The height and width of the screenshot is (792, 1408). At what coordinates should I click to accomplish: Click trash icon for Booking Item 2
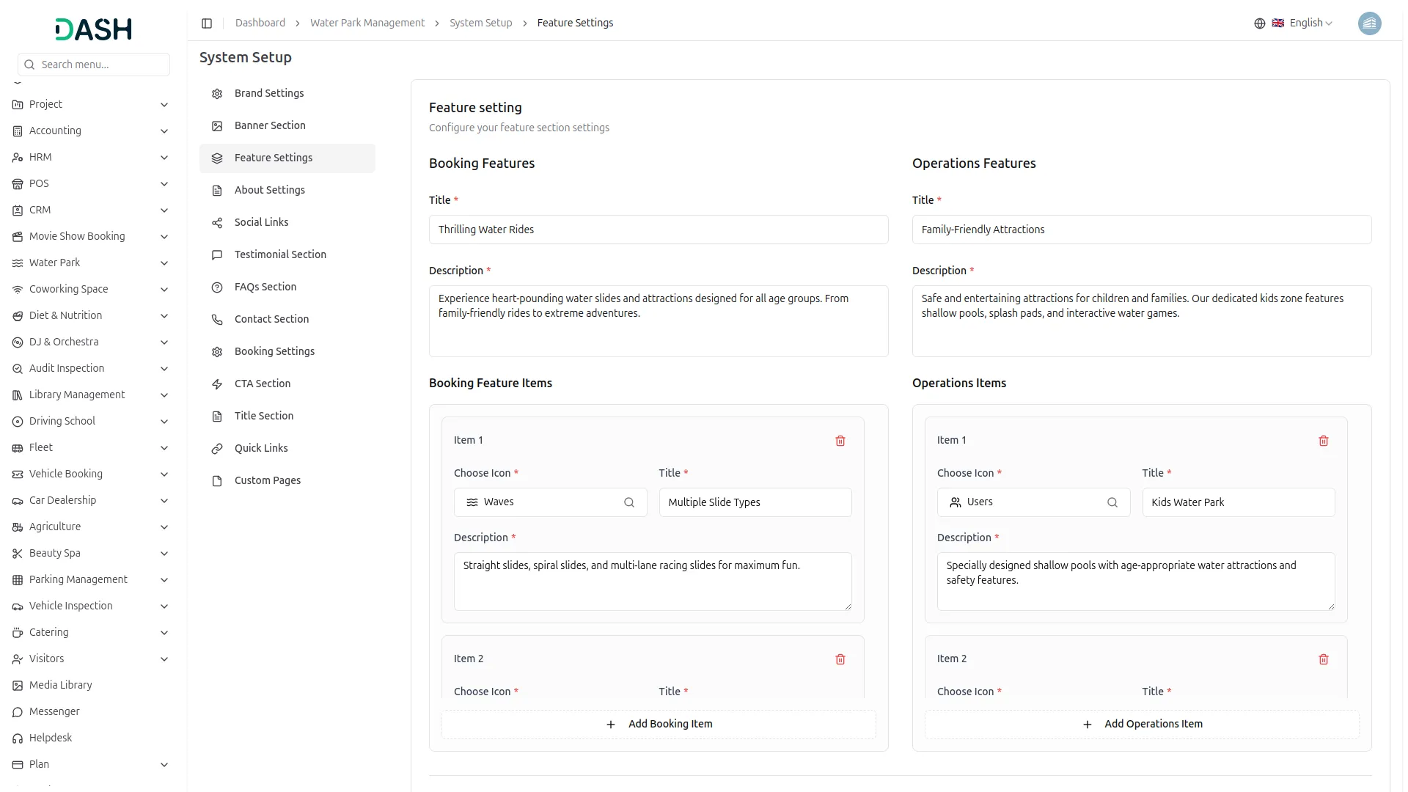pyautogui.click(x=840, y=659)
